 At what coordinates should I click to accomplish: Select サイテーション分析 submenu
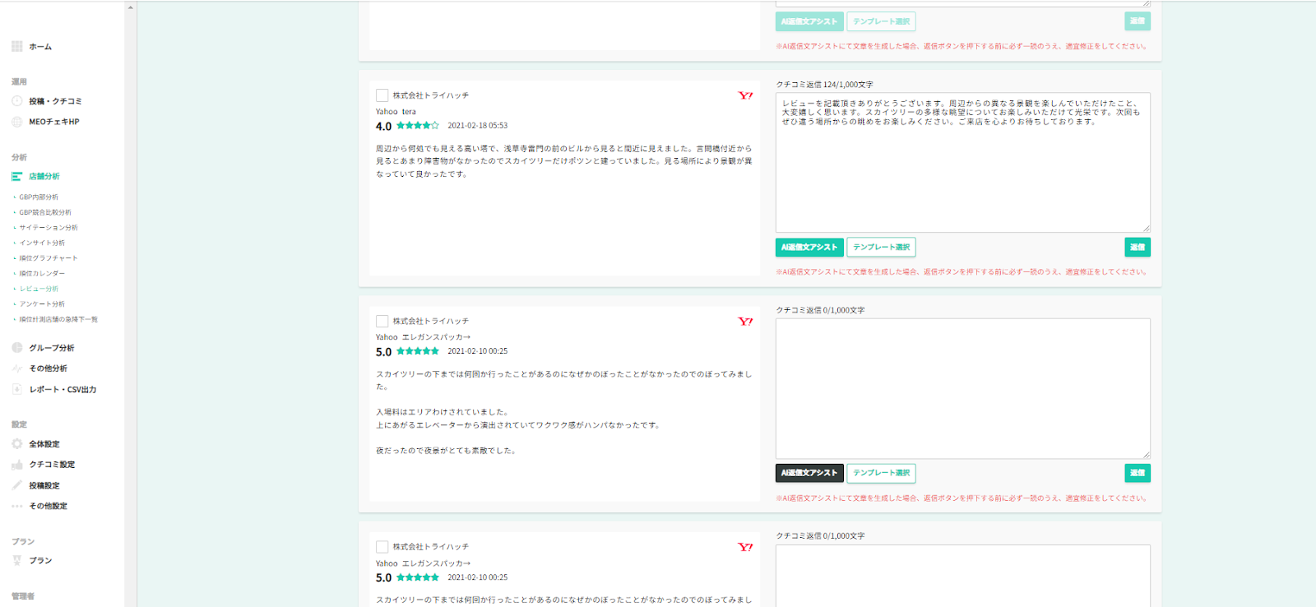pyautogui.click(x=49, y=228)
